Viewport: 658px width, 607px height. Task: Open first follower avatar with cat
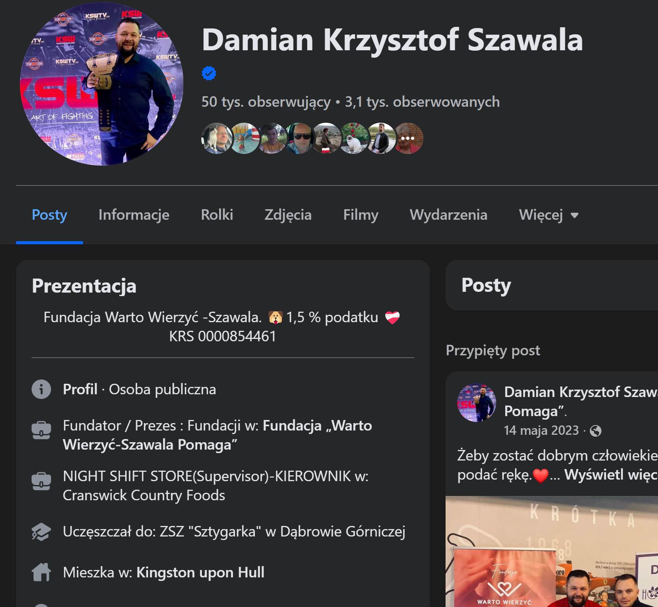coord(217,138)
